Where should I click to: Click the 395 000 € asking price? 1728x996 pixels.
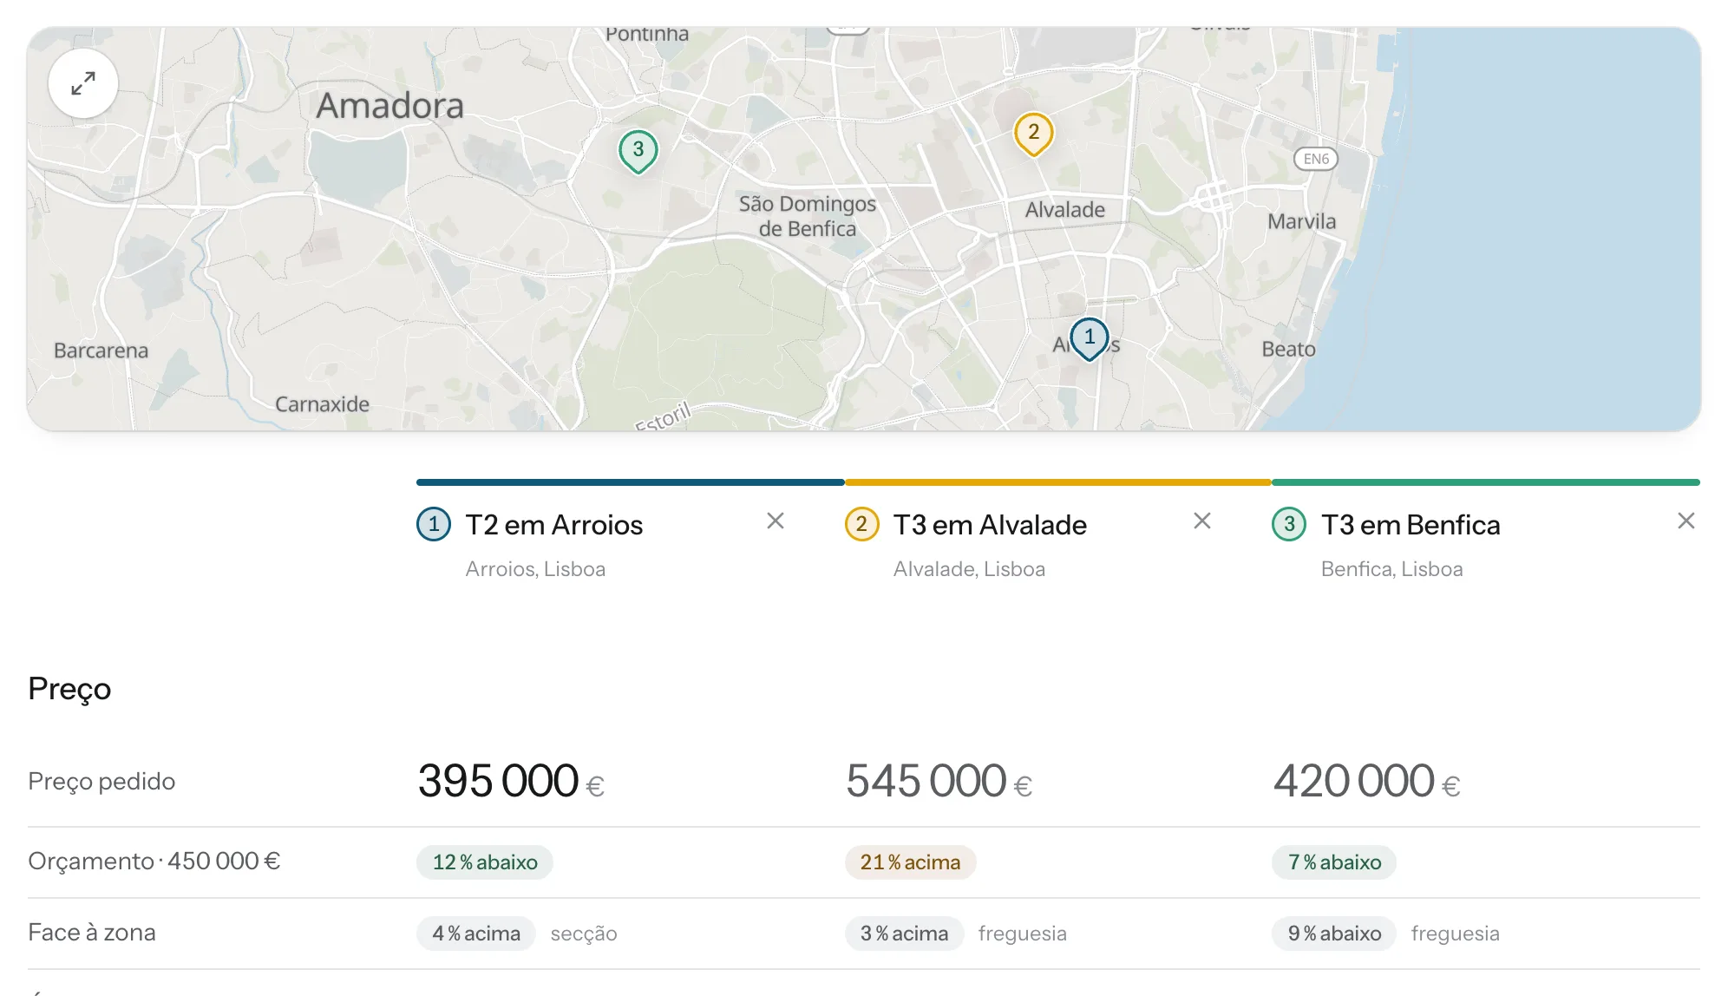[x=511, y=781]
